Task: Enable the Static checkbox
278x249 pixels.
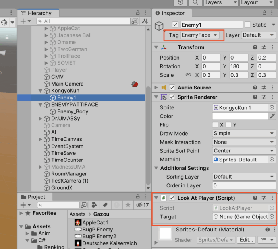Action: coord(247,25)
